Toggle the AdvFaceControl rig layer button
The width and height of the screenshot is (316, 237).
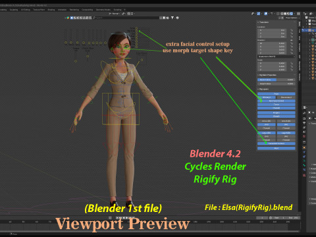[276, 101]
